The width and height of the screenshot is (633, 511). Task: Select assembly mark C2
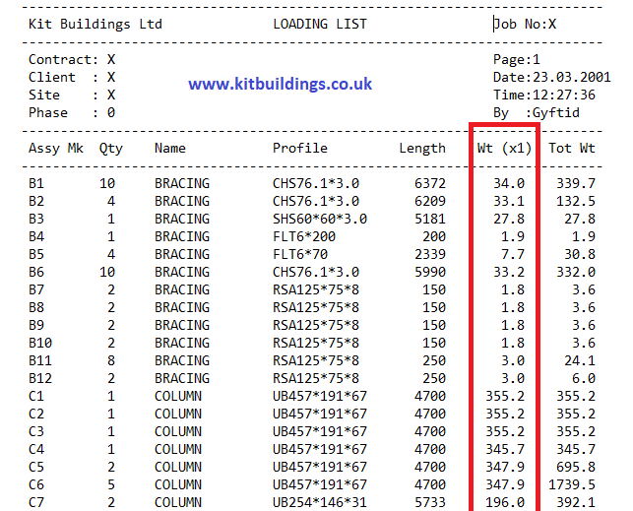pos(35,414)
